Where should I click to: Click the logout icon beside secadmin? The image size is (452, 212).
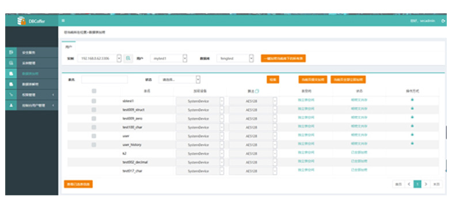pyautogui.click(x=443, y=21)
